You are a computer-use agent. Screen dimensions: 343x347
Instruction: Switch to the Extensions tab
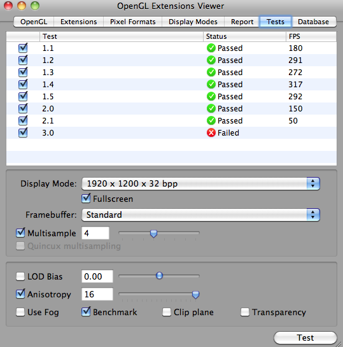coord(78,22)
